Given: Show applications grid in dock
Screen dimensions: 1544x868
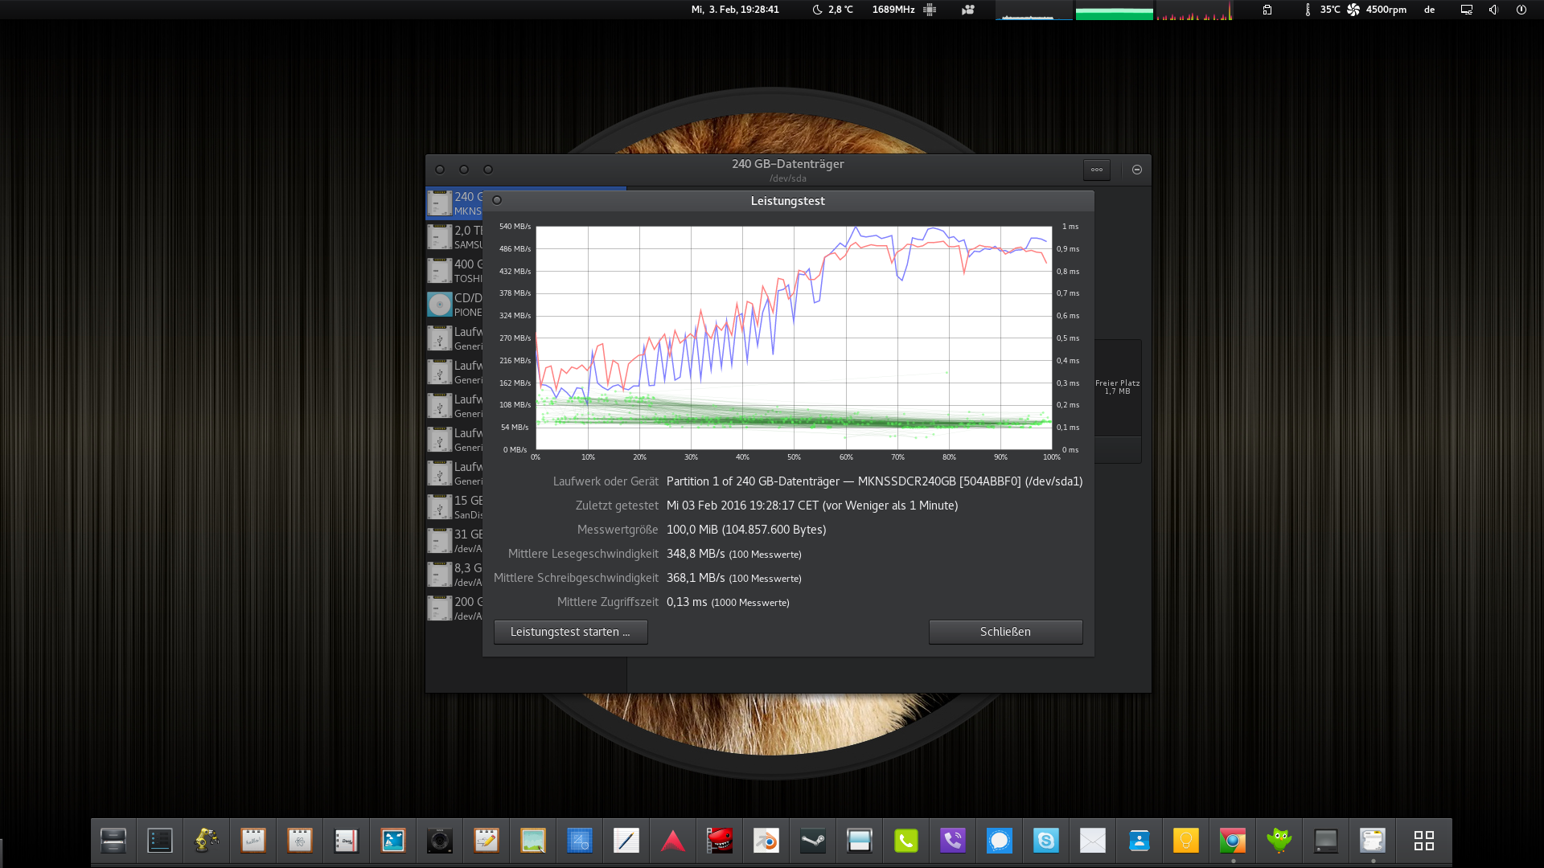Looking at the screenshot, I should click(x=1423, y=841).
